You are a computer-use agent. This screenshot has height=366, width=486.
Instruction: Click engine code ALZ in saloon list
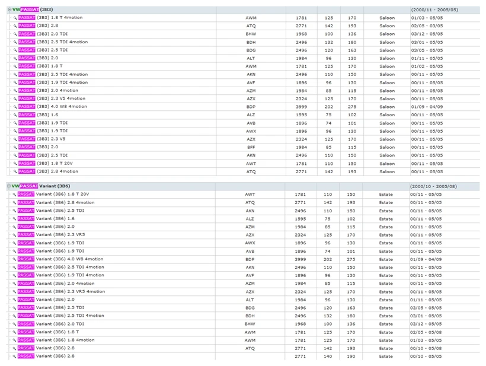(251, 114)
